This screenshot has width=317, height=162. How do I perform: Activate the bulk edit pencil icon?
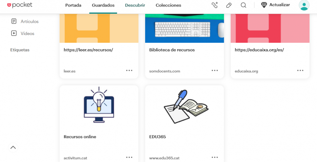[229, 5]
